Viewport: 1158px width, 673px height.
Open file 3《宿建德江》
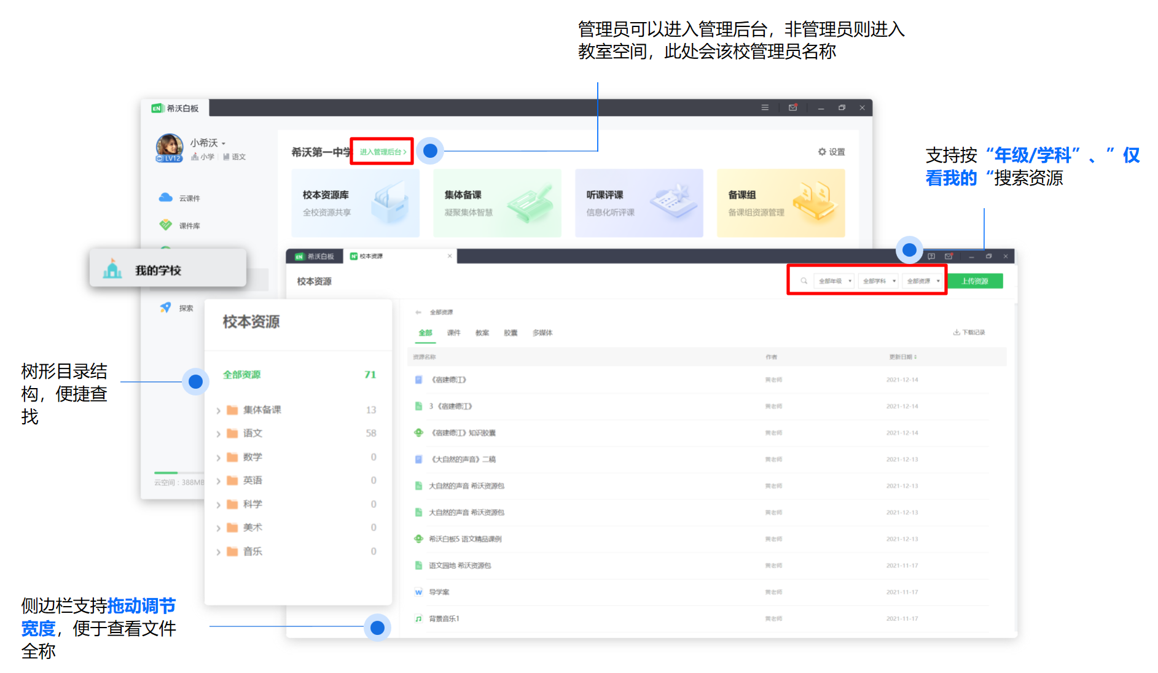coord(450,406)
